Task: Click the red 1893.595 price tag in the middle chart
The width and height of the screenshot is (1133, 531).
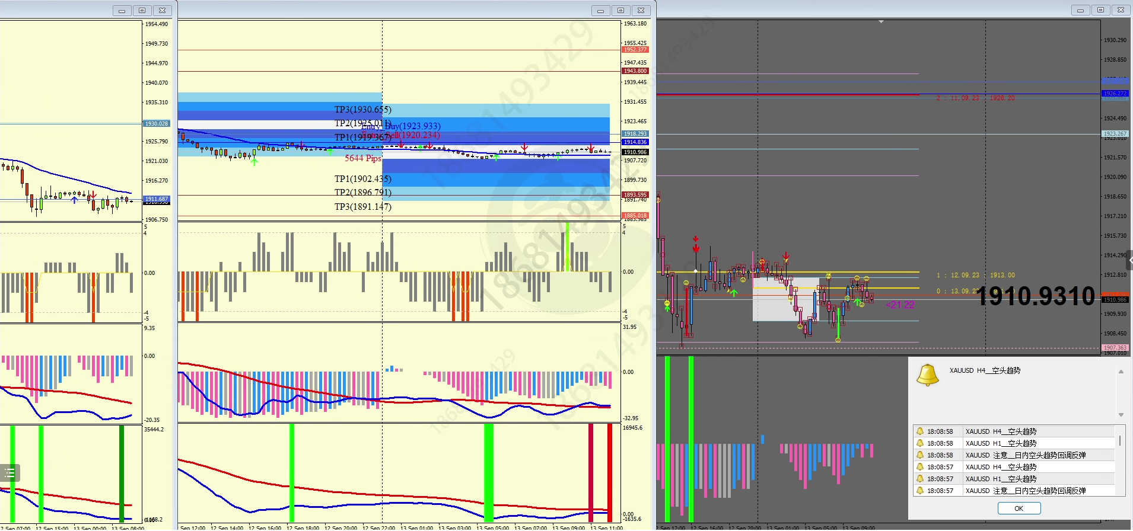Action: (x=635, y=195)
